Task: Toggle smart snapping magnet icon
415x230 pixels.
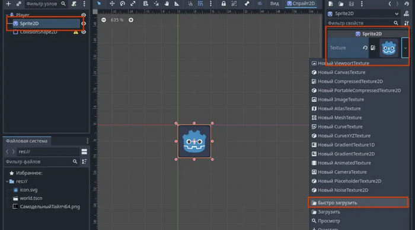Action: tap(190, 4)
